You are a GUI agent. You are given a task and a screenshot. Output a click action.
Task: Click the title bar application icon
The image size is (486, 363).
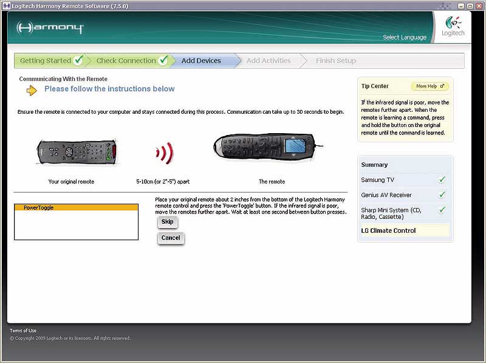[x=6, y=5]
